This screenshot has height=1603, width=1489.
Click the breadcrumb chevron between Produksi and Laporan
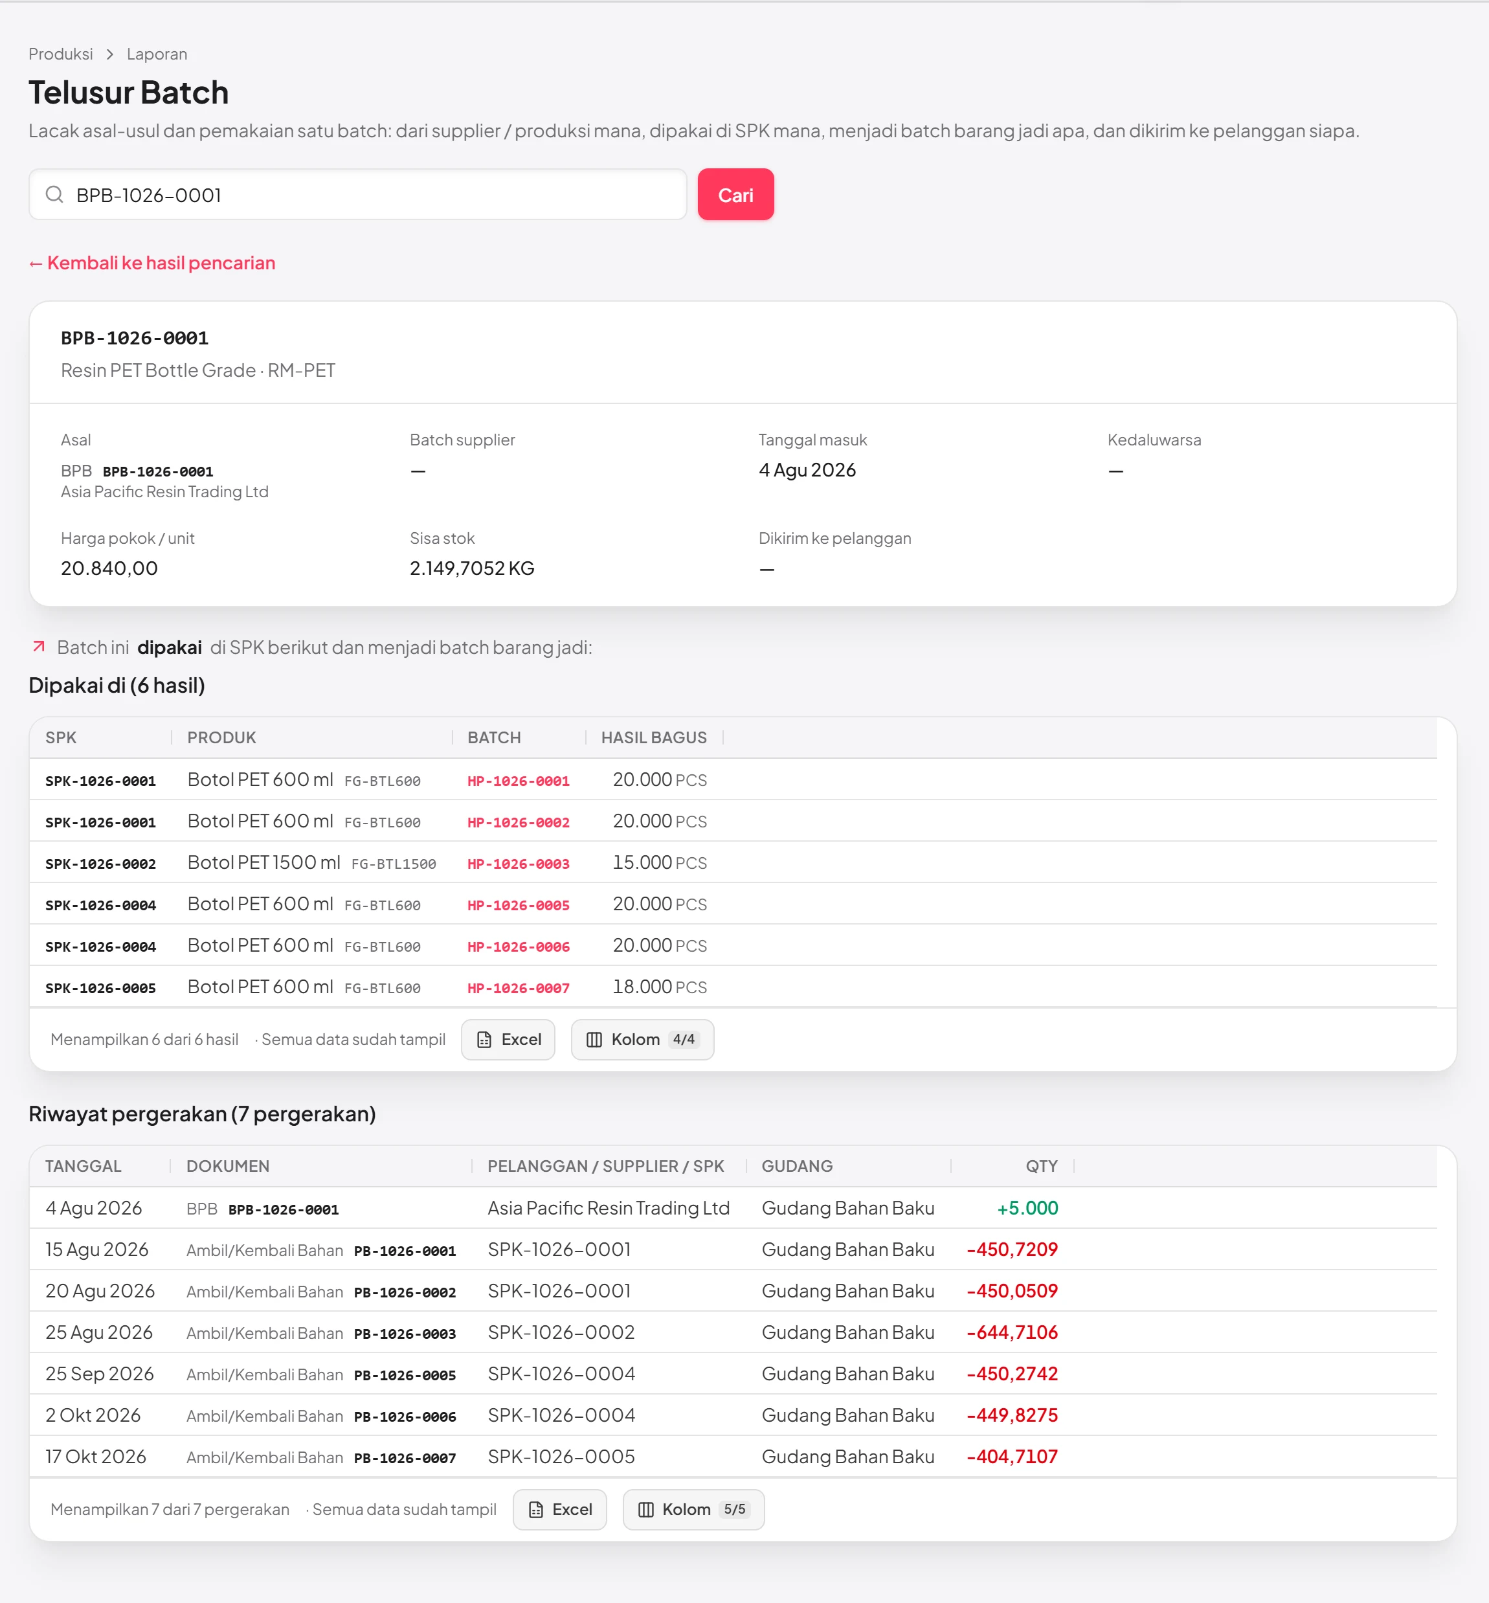109,54
